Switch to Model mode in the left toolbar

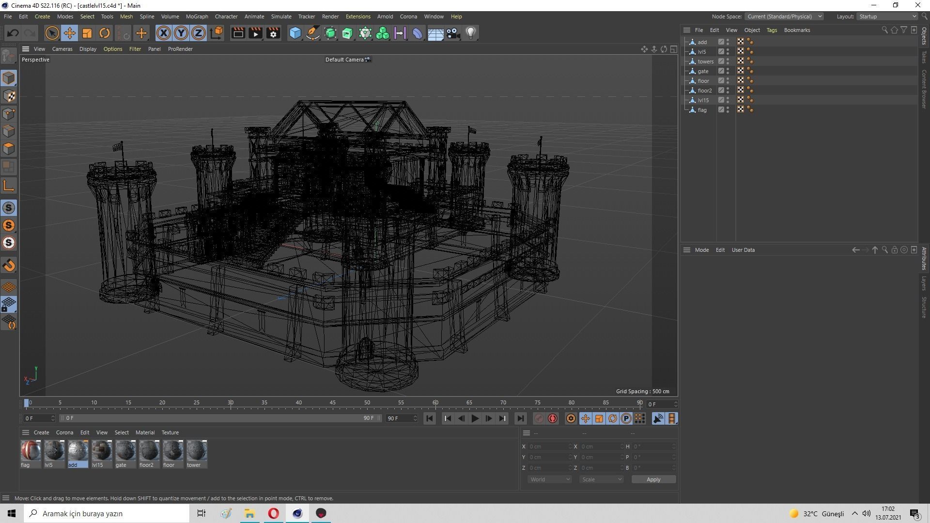[9, 78]
